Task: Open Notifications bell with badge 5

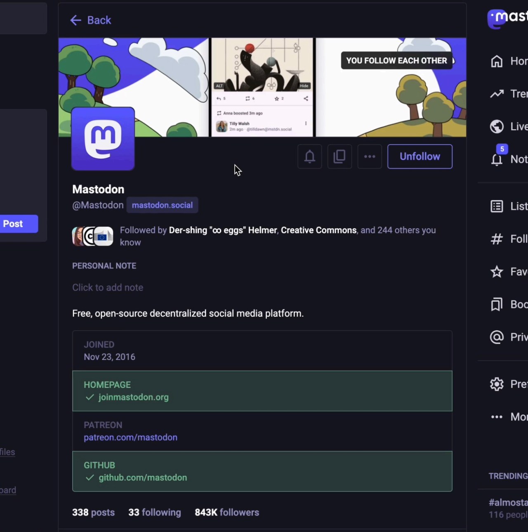Action: click(x=497, y=159)
